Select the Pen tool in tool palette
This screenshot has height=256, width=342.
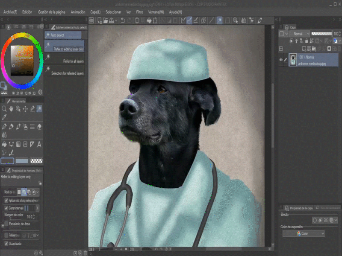coord(4,126)
